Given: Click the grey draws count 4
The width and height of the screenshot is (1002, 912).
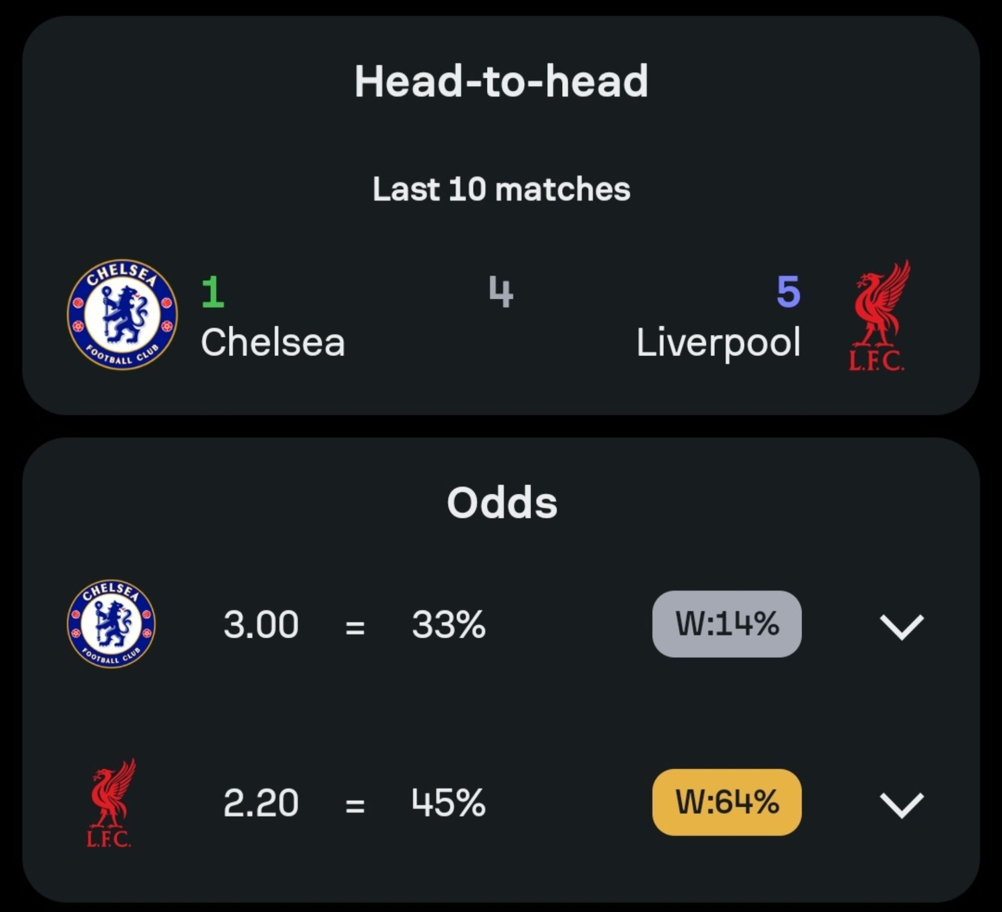Looking at the screenshot, I should coord(501,292).
